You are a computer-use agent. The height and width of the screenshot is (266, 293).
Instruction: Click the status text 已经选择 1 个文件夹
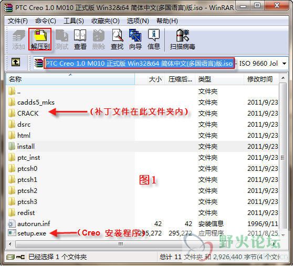pos(58,257)
